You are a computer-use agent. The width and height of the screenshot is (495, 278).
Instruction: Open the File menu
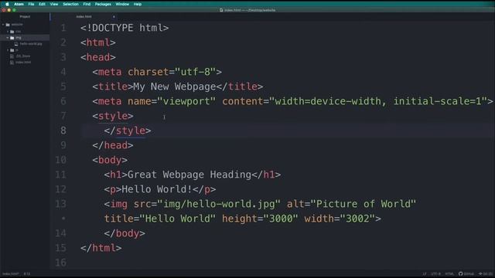pyautogui.click(x=31, y=4)
